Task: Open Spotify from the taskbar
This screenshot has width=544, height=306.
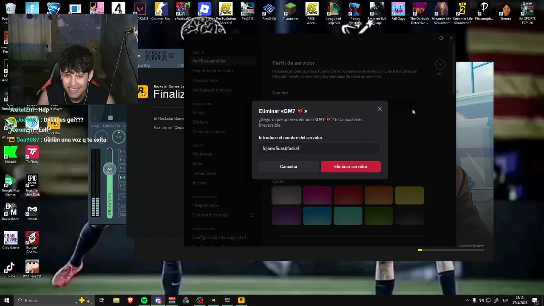Action: (144, 300)
